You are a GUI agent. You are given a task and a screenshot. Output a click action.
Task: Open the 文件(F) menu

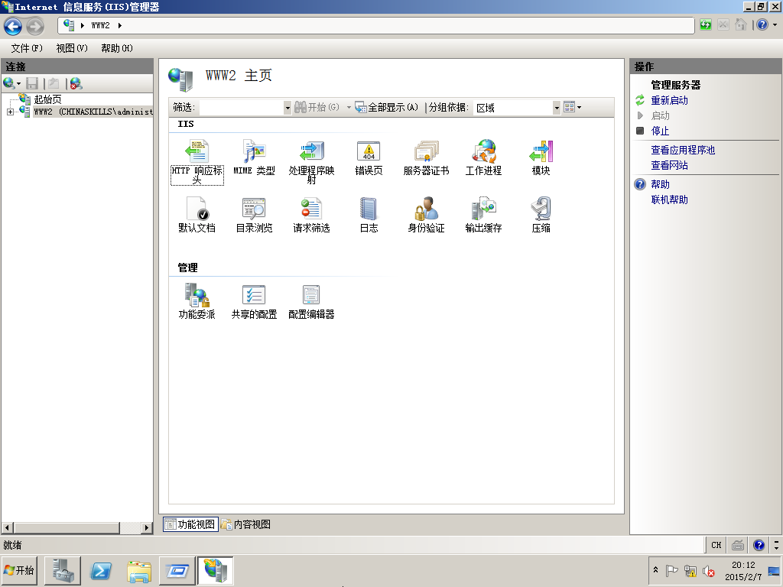(x=27, y=48)
